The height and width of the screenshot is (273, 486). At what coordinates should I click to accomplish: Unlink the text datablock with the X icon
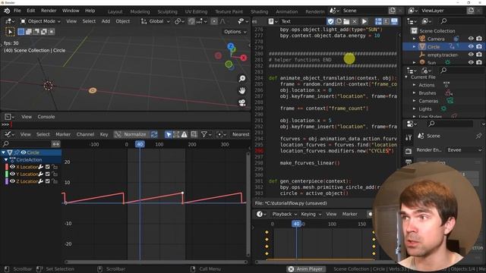[x=355, y=21]
